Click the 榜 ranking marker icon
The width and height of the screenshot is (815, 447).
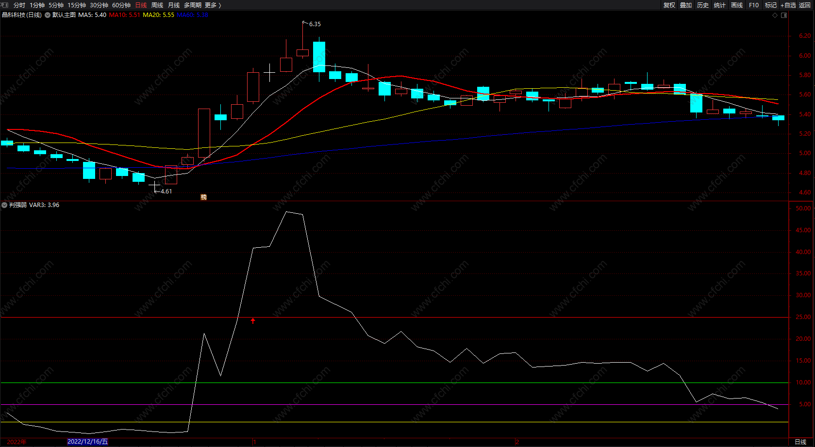click(204, 197)
